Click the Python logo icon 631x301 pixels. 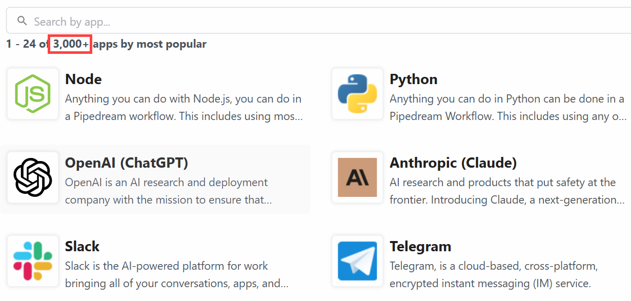pos(357,94)
